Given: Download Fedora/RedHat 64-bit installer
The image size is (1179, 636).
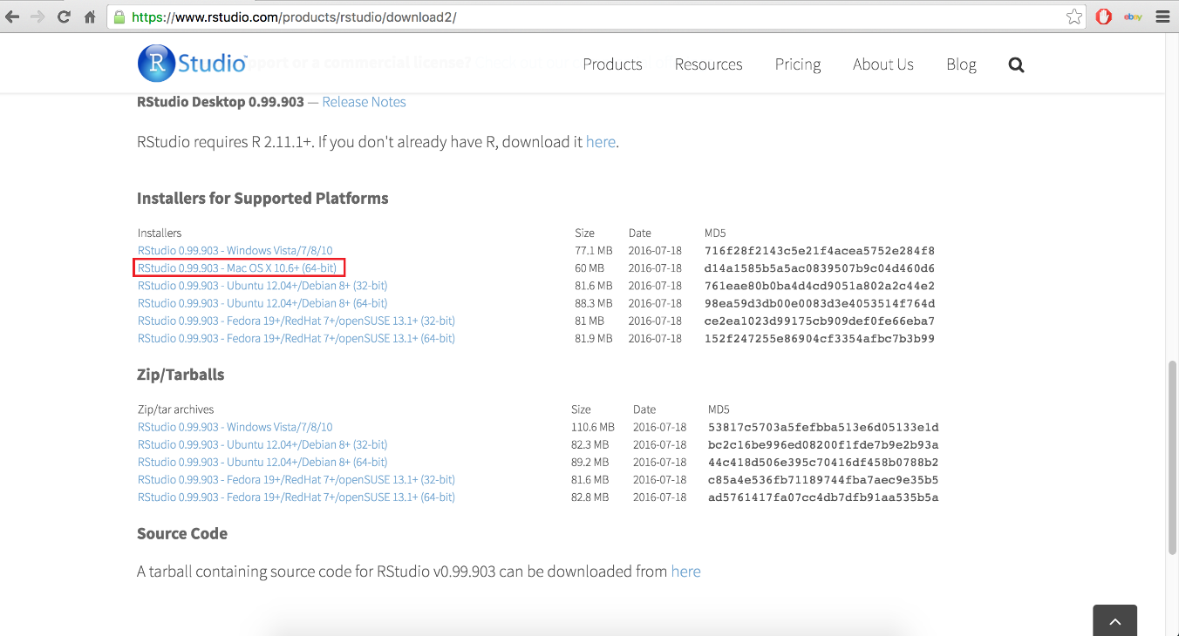Looking at the screenshot, I should pos(296,338).
